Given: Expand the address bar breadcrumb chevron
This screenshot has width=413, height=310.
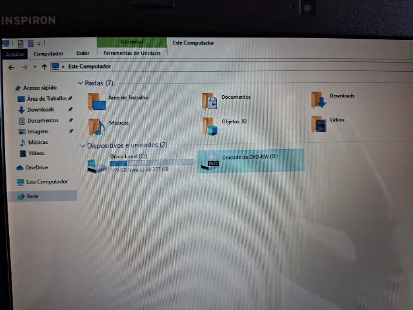Looking at the screenshot, I should coord(63,67).
